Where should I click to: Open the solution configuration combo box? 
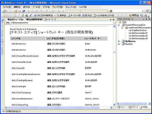click(x=73, y=11)
